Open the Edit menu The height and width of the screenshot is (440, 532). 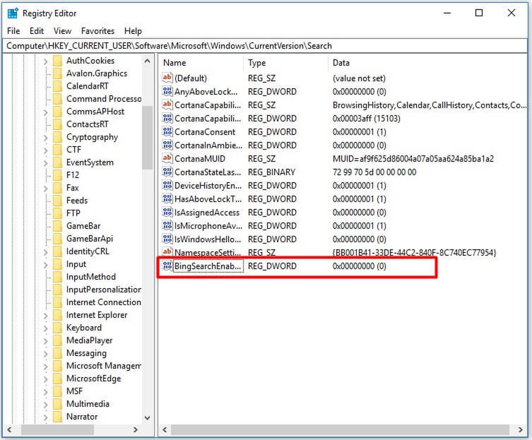tap(37, 31)
